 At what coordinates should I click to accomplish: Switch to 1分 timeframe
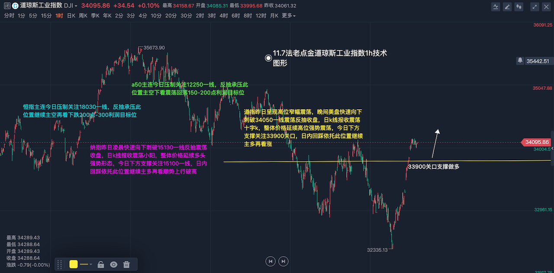click(x=21, y=16)
